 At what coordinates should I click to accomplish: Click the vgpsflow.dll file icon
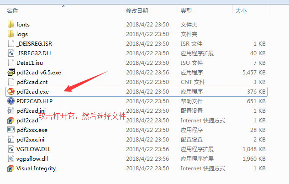tap(11, 158)
